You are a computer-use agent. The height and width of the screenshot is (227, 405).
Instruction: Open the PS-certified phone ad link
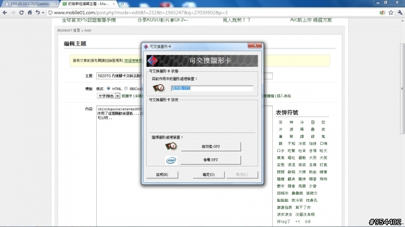[x=89, y=20]
